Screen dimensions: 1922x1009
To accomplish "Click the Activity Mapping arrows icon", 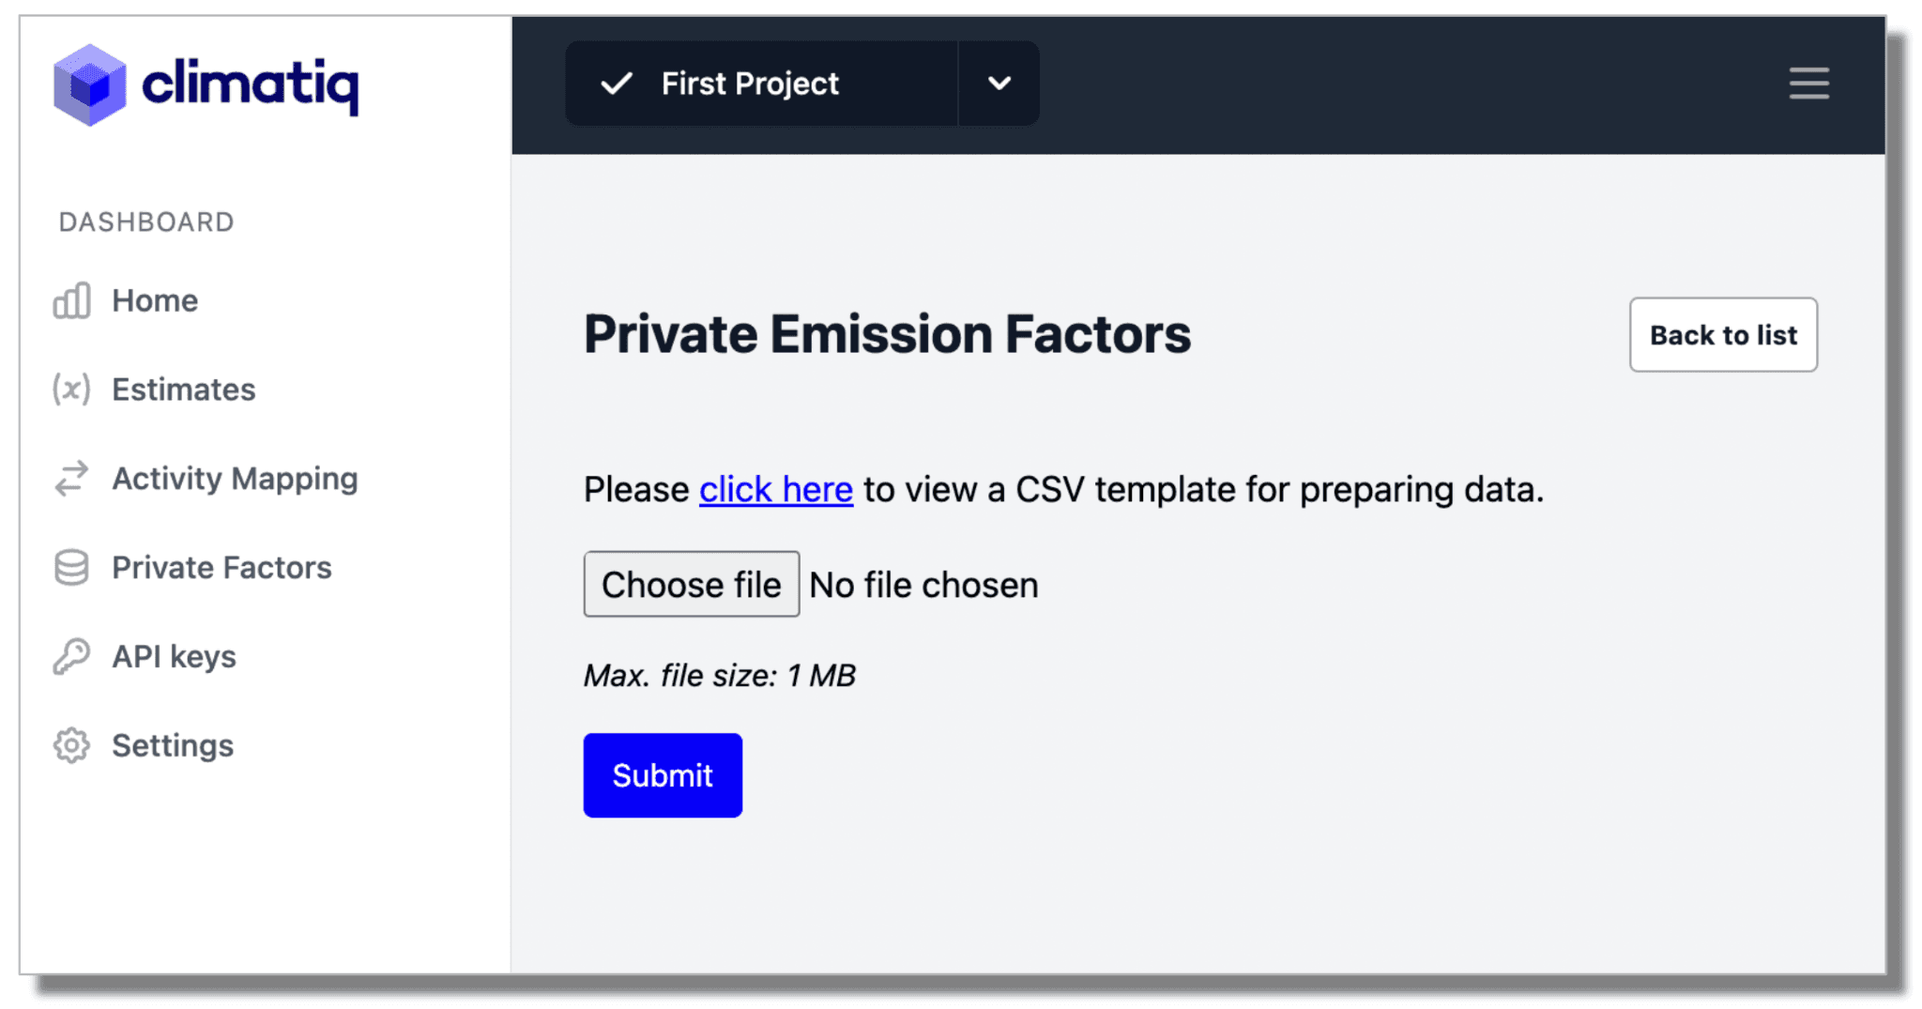I will click(x=71, y=479).
